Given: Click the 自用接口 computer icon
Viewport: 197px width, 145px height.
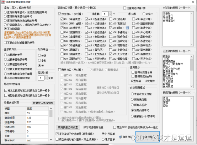Looking at the screenshot, I should pos(121,137).
